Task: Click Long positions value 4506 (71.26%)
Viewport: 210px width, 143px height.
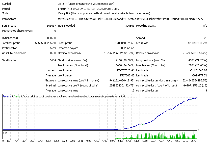Action: (x=198, y=60)
